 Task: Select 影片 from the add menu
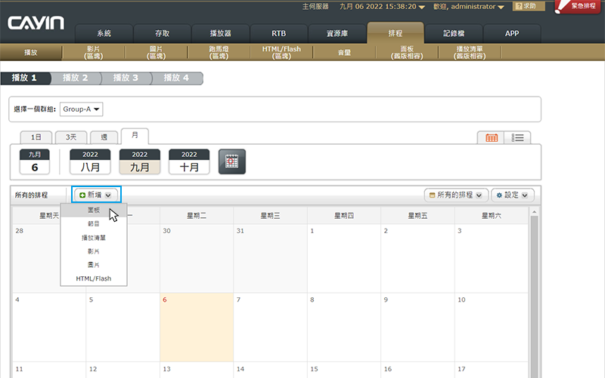(x=94, y=251)
